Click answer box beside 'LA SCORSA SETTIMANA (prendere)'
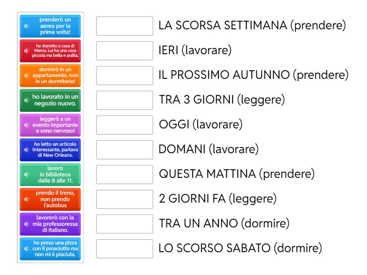This screenshot has width=367, height=275. tap(125, 26)
